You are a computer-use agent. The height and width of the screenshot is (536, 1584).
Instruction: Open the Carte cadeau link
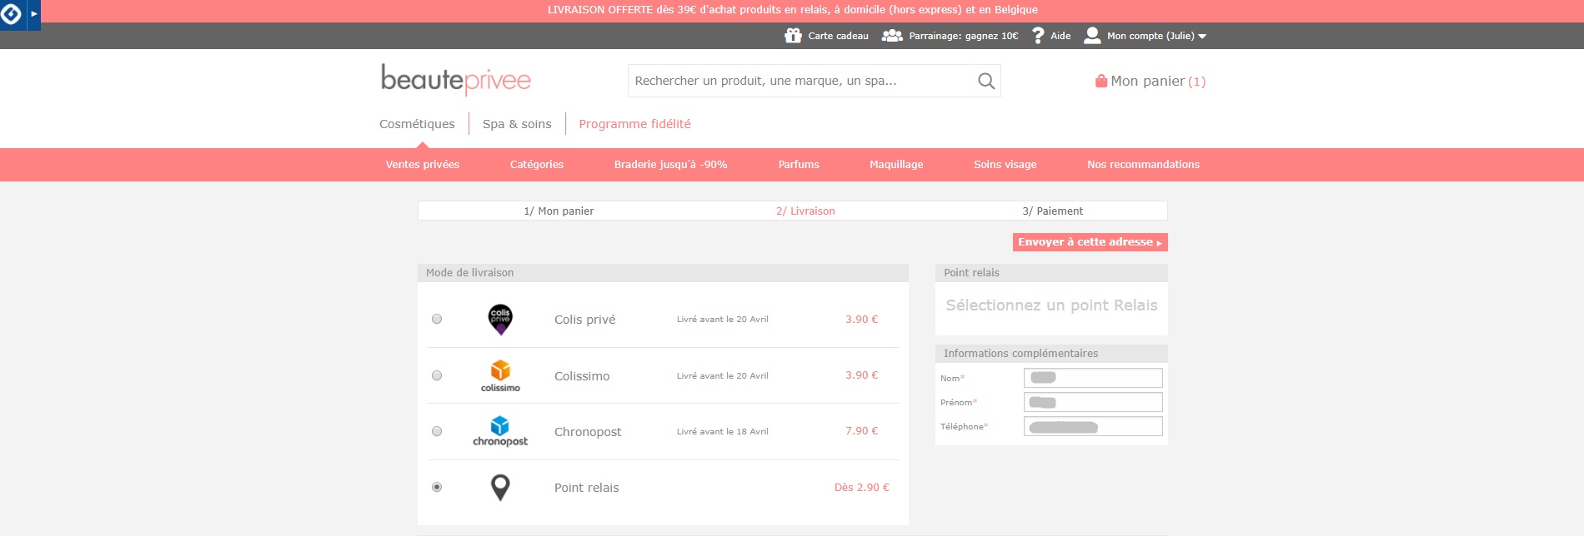838,36
